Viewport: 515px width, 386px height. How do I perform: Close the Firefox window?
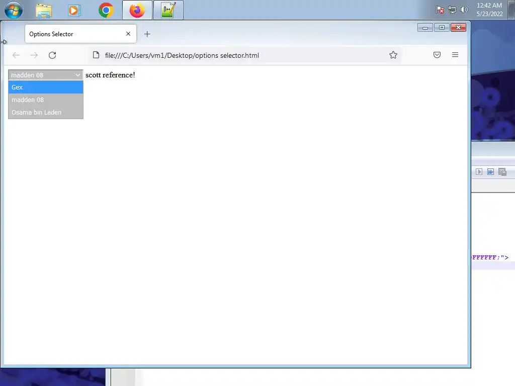(x=459, y=28)
